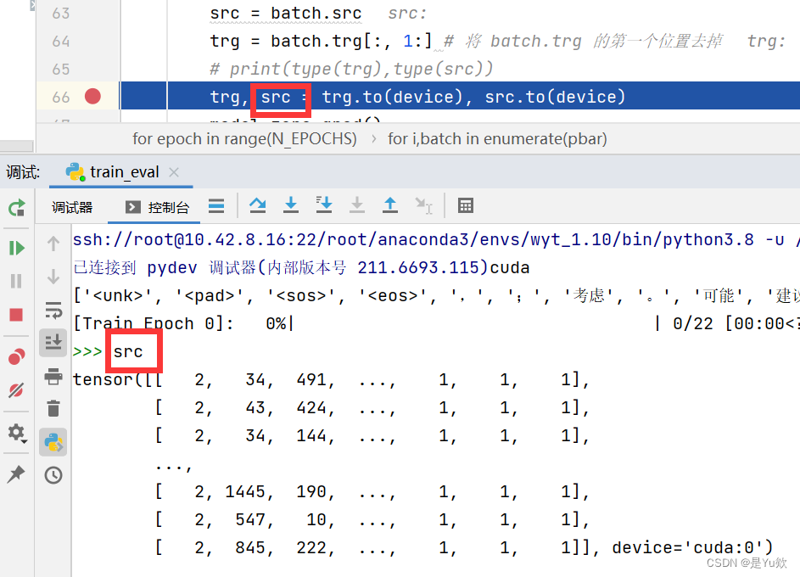
Task: Mute all breakpoints
Action: point(16,390)
